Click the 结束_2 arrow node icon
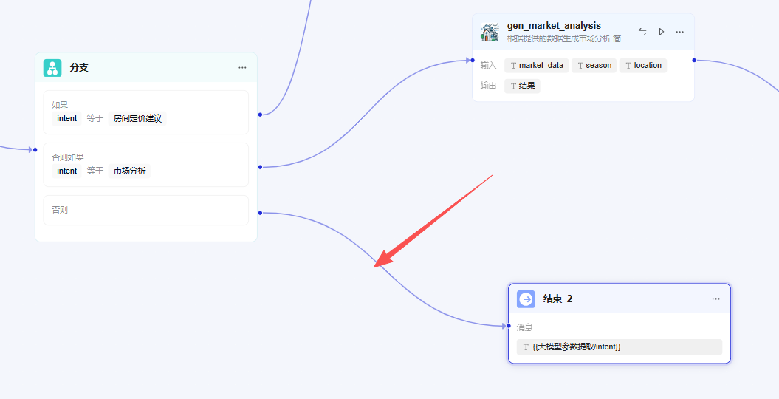The width and height of the screenshot is (779, 399). [x=526, y=299]
